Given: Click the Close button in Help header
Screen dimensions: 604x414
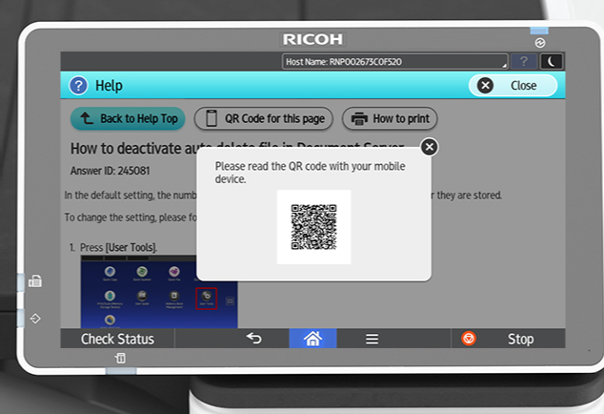Looking at the screenshot, I should (x=513, y=85).
